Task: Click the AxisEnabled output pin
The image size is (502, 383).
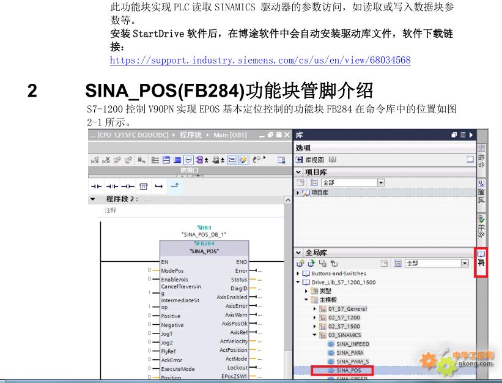Action: 232,297
